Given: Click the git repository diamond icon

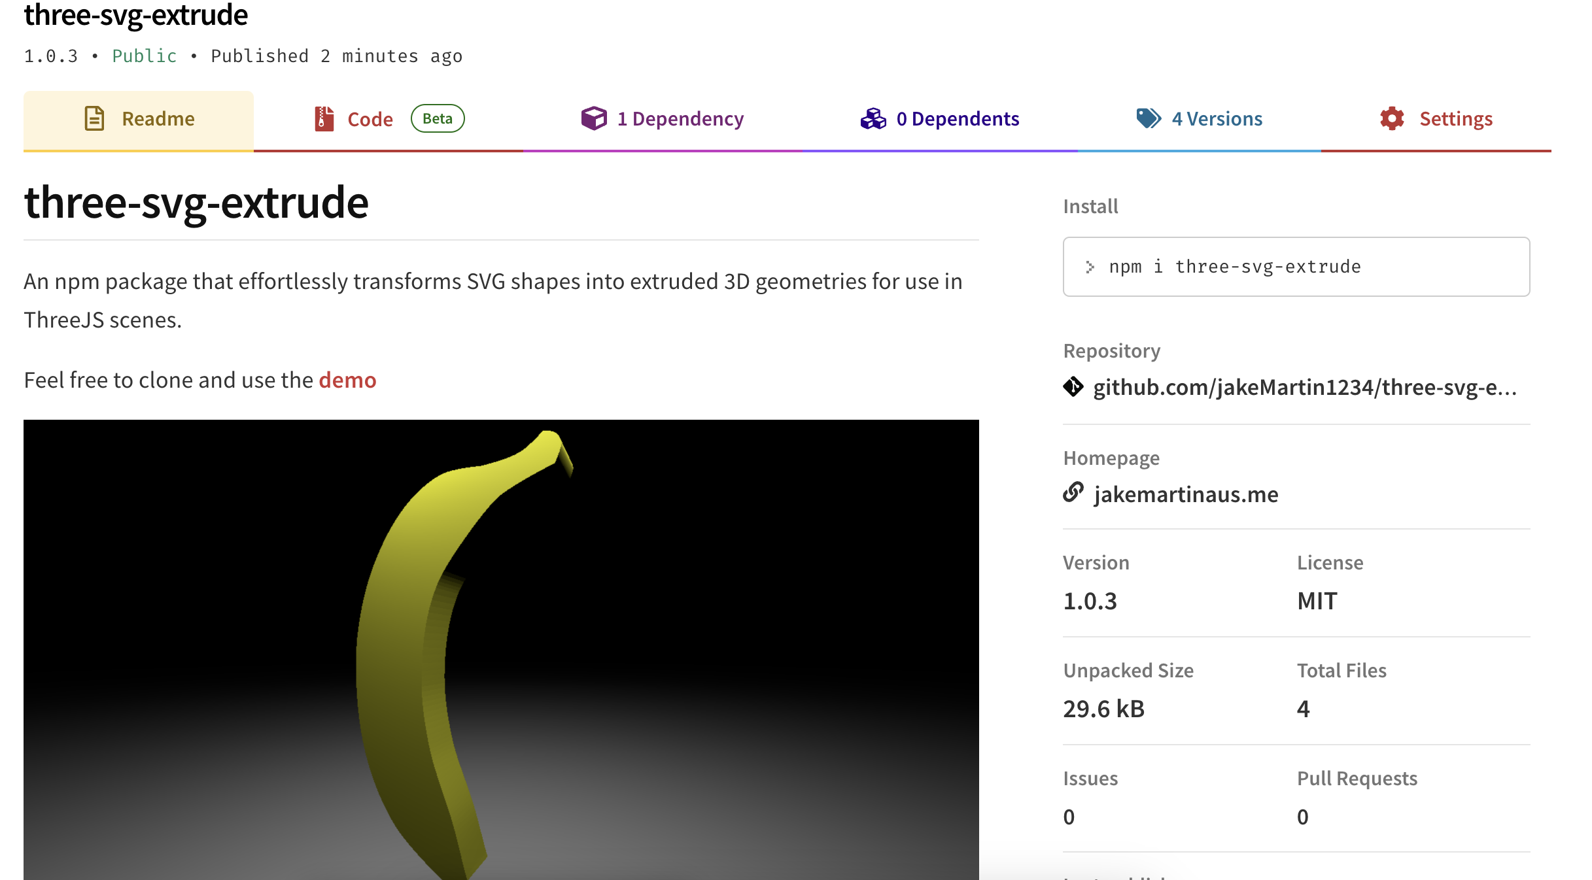Looking at the screenshot, I should (x=1073, y=387).
